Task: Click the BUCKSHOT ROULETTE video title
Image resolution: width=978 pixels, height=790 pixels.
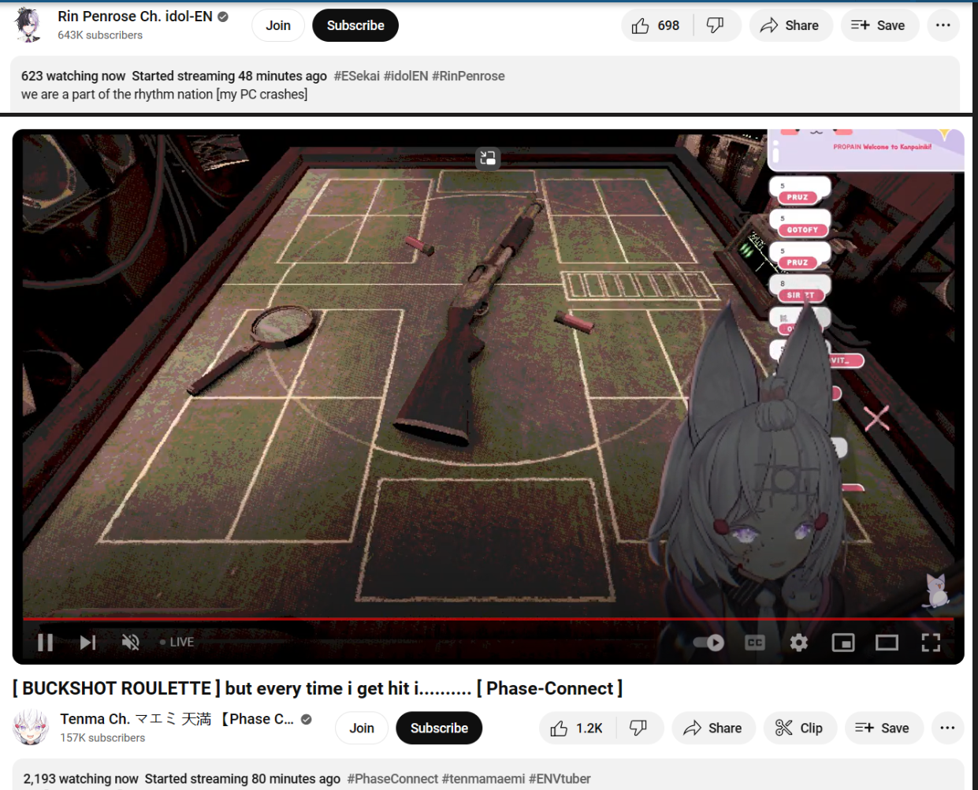Action: 318,688
